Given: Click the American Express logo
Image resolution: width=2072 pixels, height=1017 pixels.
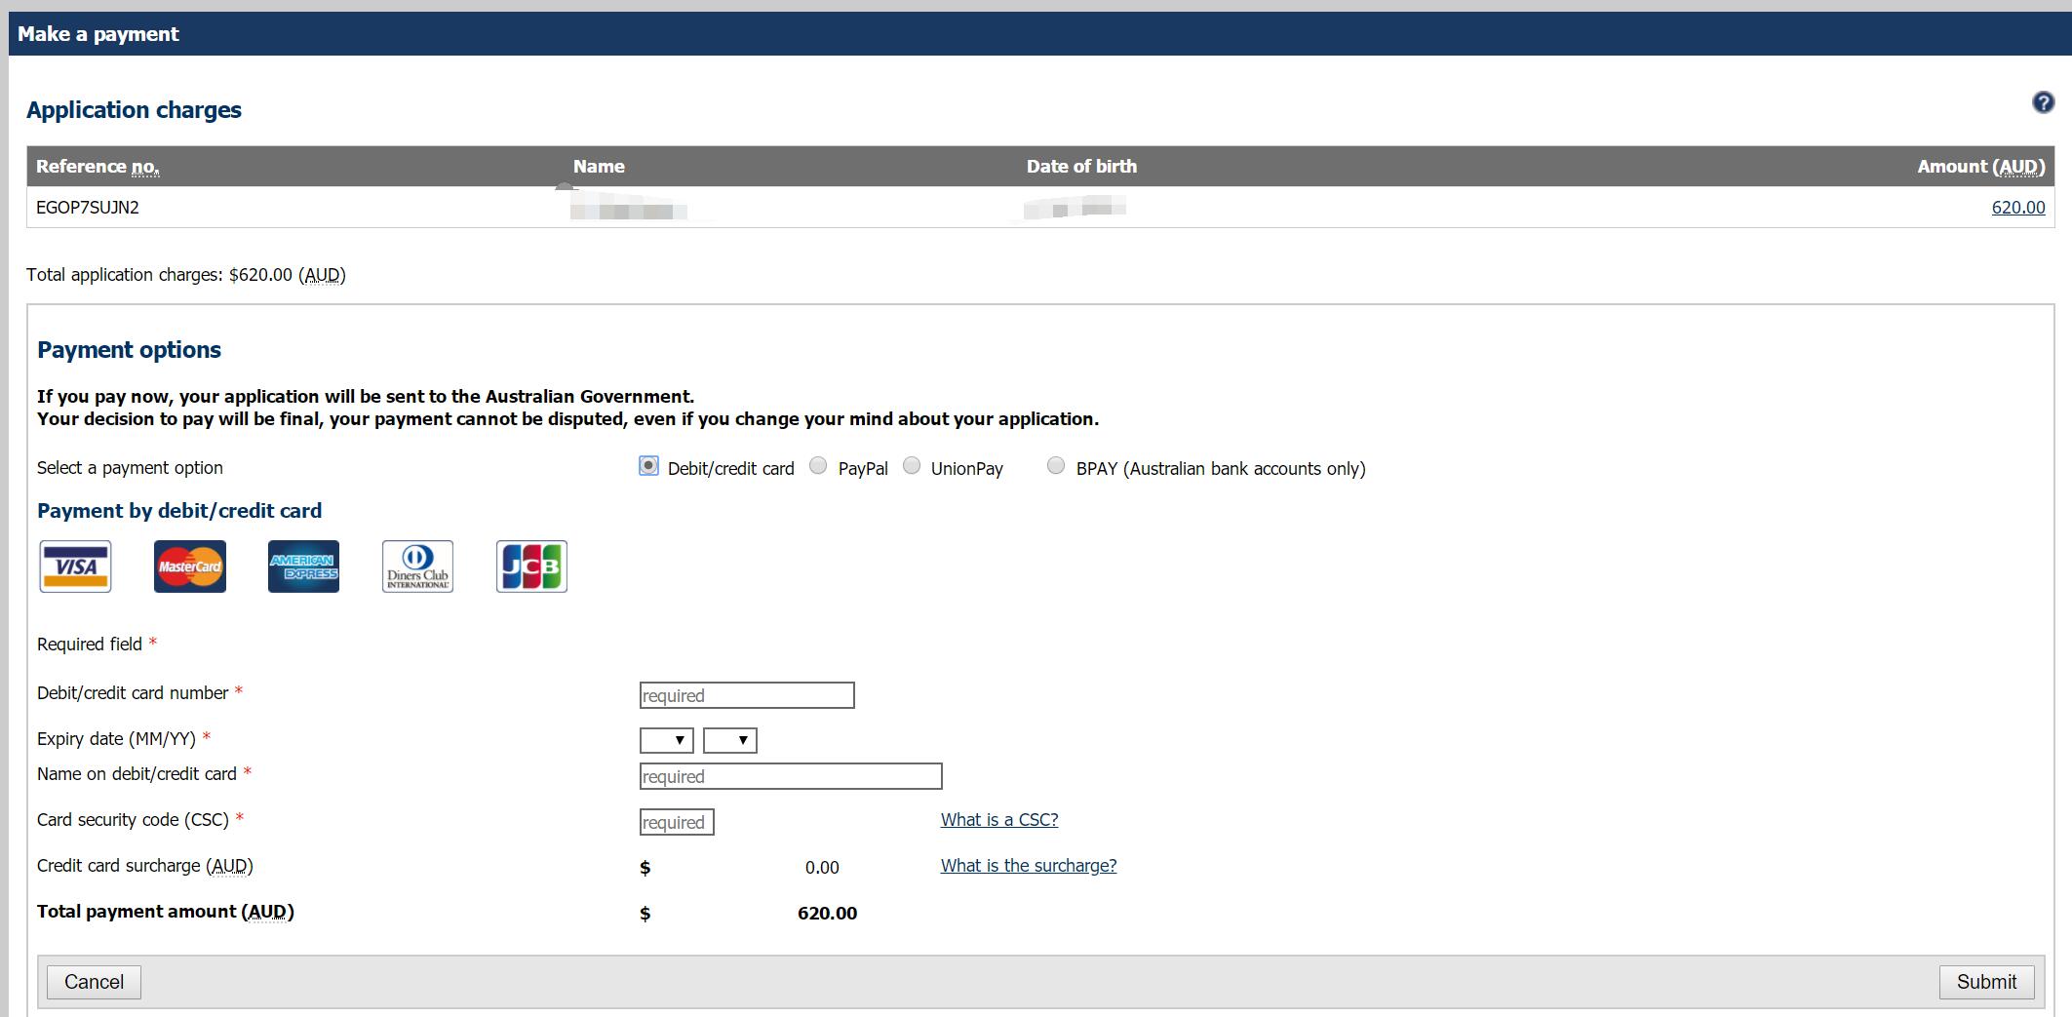Looking at the screenshot, I should 303,567.
